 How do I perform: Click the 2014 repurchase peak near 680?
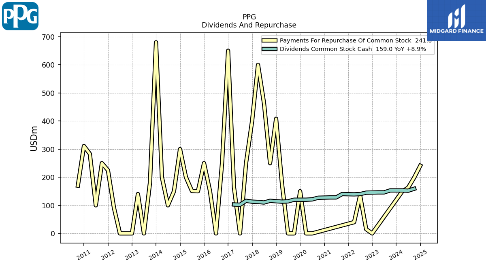point(156,42)
